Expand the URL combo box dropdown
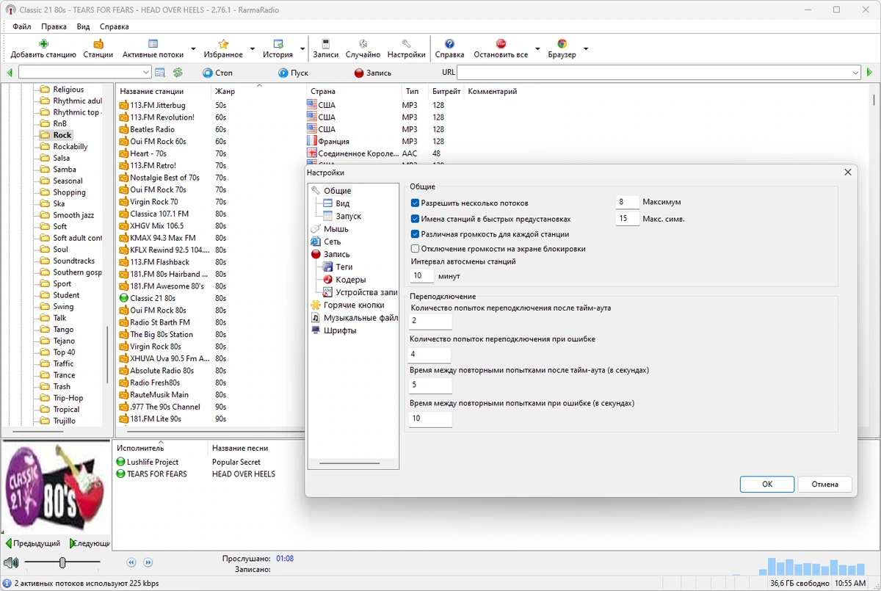The height and width of the screenshot is (591, 881). [855, 73]
